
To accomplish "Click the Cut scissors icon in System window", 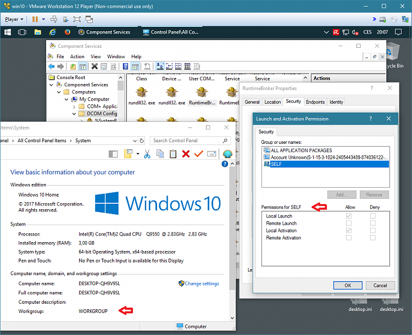I will [x=147, y=154].
